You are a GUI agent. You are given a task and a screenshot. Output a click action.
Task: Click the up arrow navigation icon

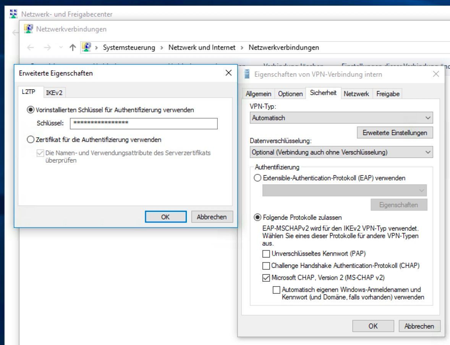point(73,48)
